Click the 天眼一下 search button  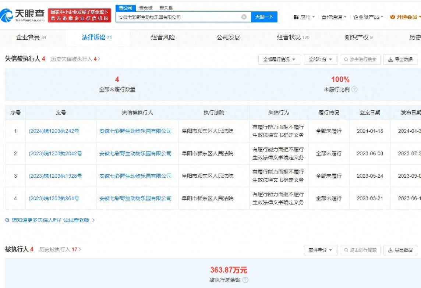[x=265, y=17]
